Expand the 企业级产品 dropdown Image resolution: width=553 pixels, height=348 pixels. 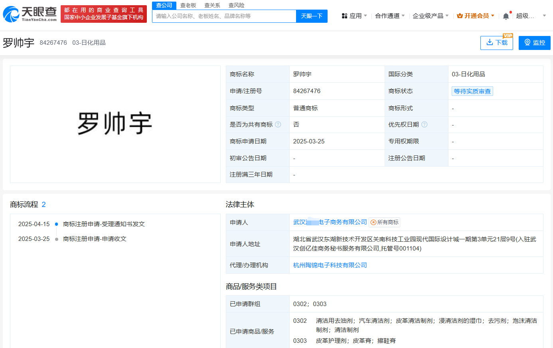[x=447, y=16]
